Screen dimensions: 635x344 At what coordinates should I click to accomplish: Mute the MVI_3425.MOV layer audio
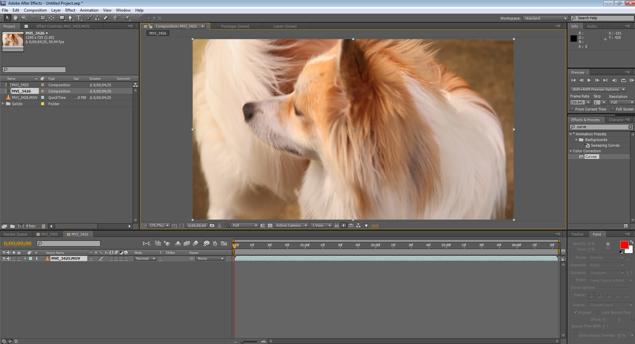[x=9, y=259]
